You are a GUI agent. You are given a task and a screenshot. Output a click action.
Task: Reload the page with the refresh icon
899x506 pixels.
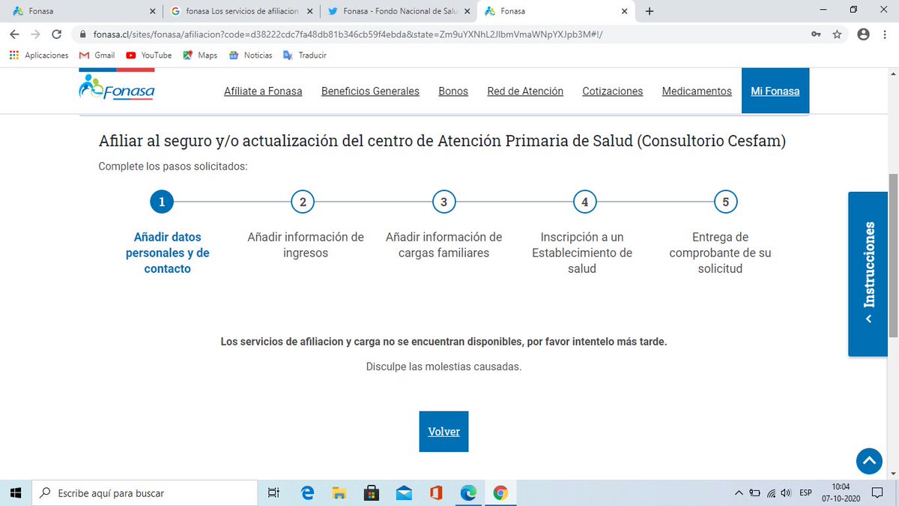(x=56, y=34)
